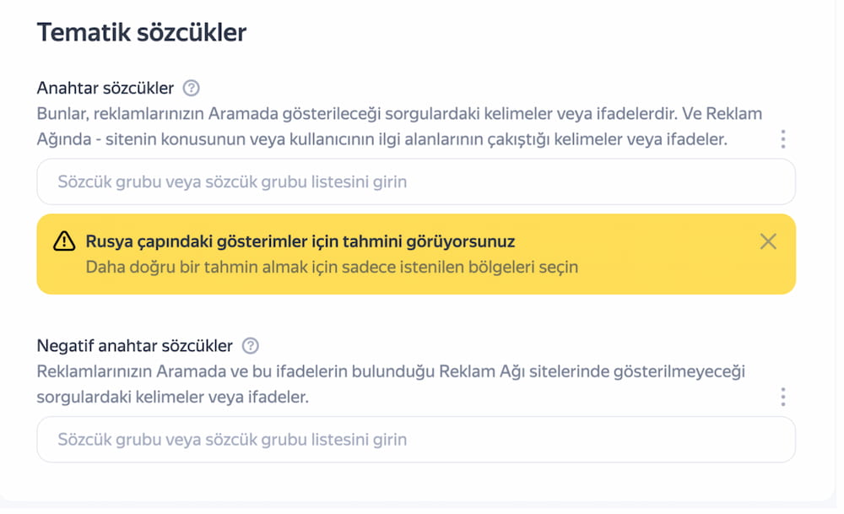The height and width of the screenshot is (514, 844).
Task: Select the Anahtar sözcükler label
Action: [104, 88]
